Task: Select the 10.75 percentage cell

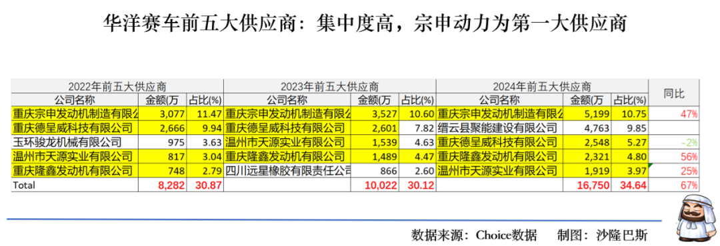Action: tap(629, 114)
